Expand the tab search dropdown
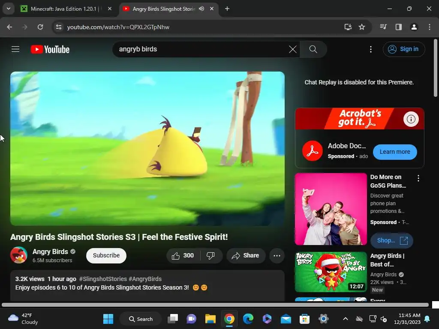Image resolution: width=439 pixels, height=329 pixels. tap(9, 9)
